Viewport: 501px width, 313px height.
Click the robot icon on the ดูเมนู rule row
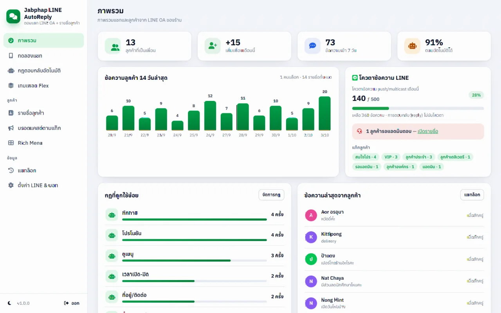(112, 256)
